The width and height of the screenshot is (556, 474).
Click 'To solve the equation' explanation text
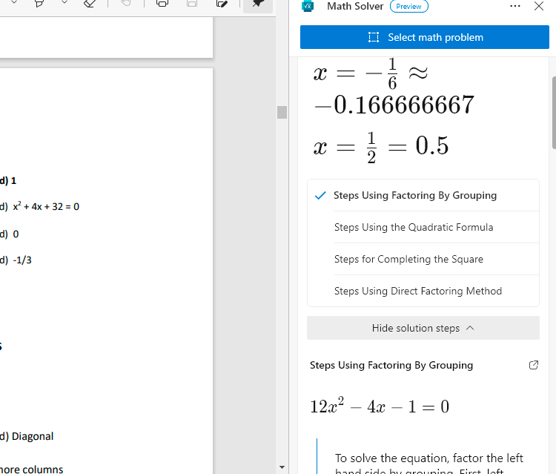429,464
